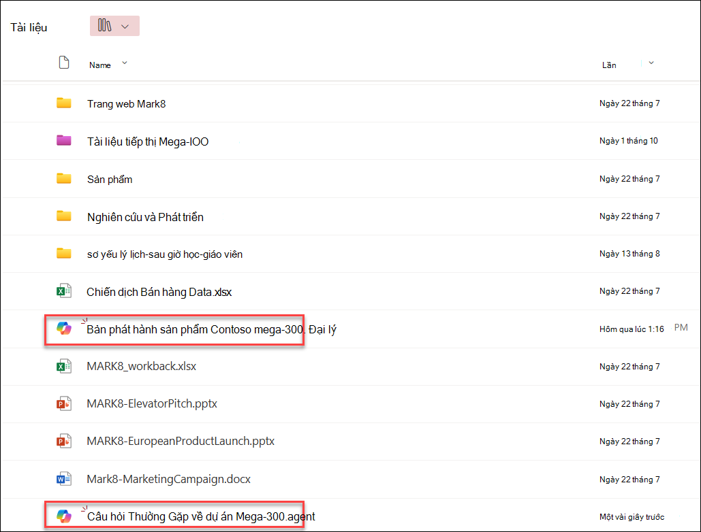The height and width of the screenshot is (532, 701).
Task: Sort by the Name column header
Action: [x=99, y=65]
